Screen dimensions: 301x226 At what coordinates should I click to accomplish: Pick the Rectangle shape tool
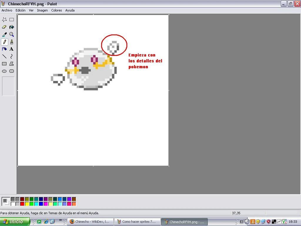point(4,64)
